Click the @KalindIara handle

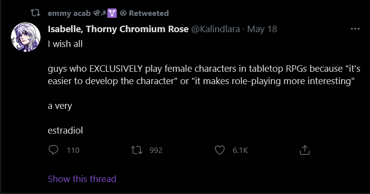216,29
